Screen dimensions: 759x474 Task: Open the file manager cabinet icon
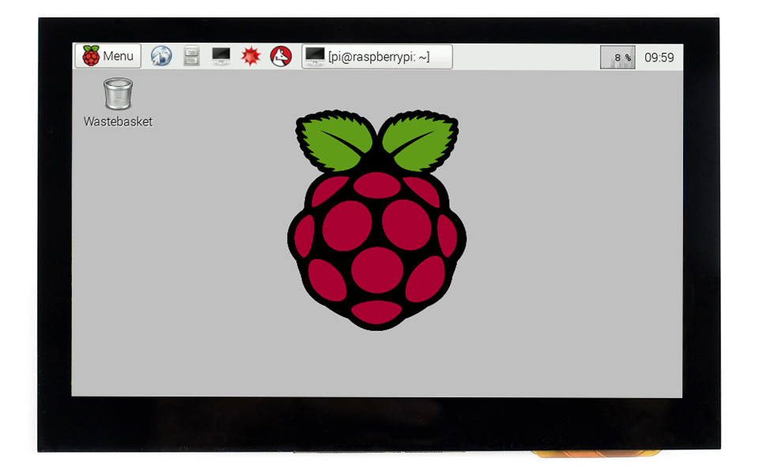coord(191,56)
